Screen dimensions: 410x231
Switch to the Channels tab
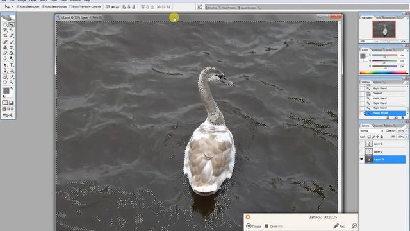pos(377,126)
